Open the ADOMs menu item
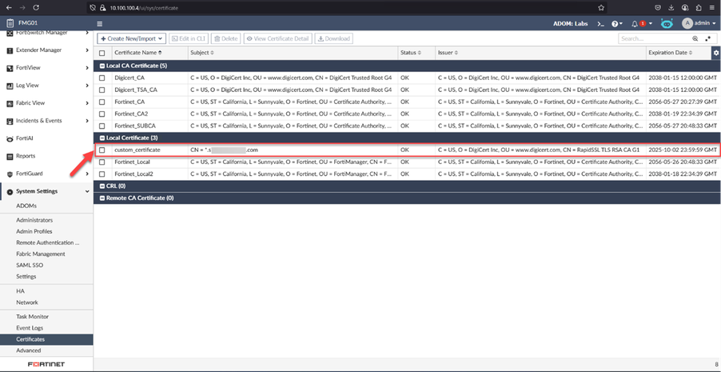 coord(26,206)
